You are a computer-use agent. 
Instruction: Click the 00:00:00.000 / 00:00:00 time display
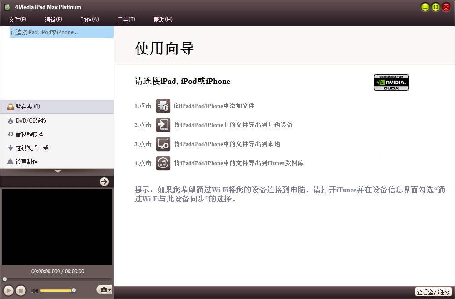pyautogui.click(x=58, y=271)
